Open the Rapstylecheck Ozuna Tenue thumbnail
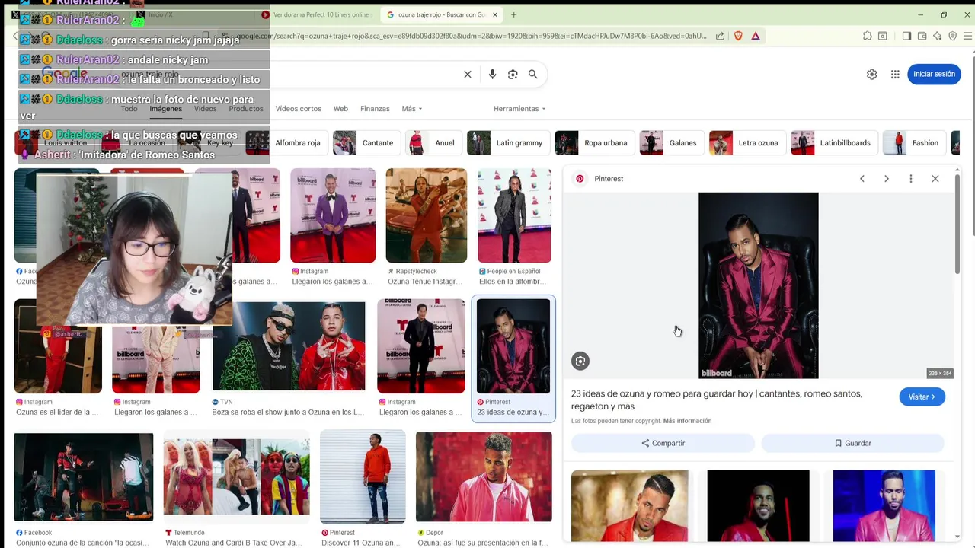Screen dimensions: 975x548 [426, 215]
